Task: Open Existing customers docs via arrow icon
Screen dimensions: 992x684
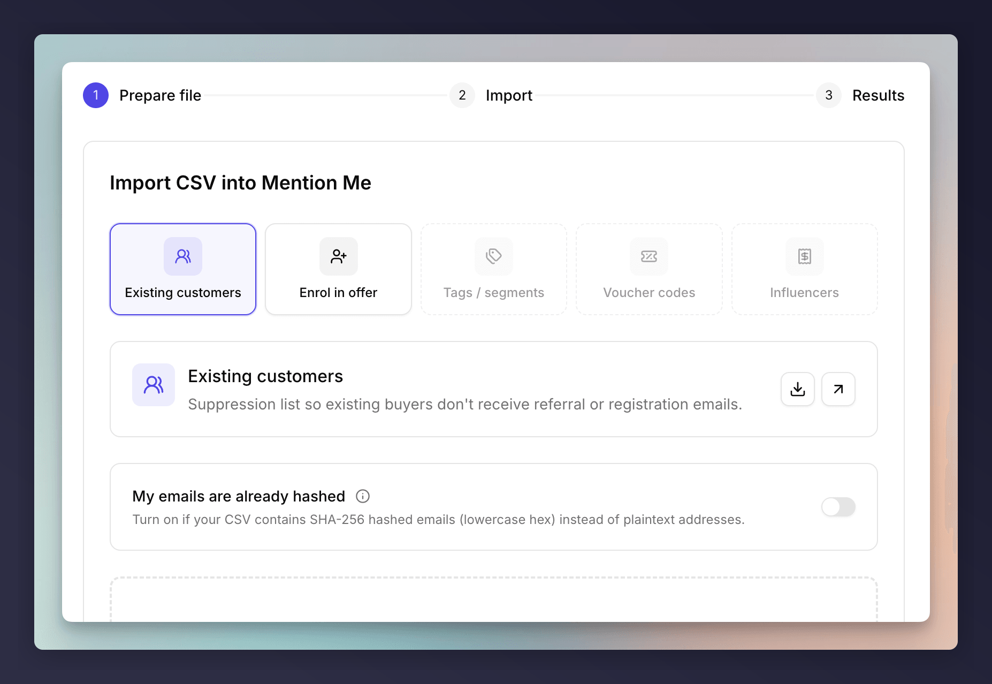Action: click(838, 389)
